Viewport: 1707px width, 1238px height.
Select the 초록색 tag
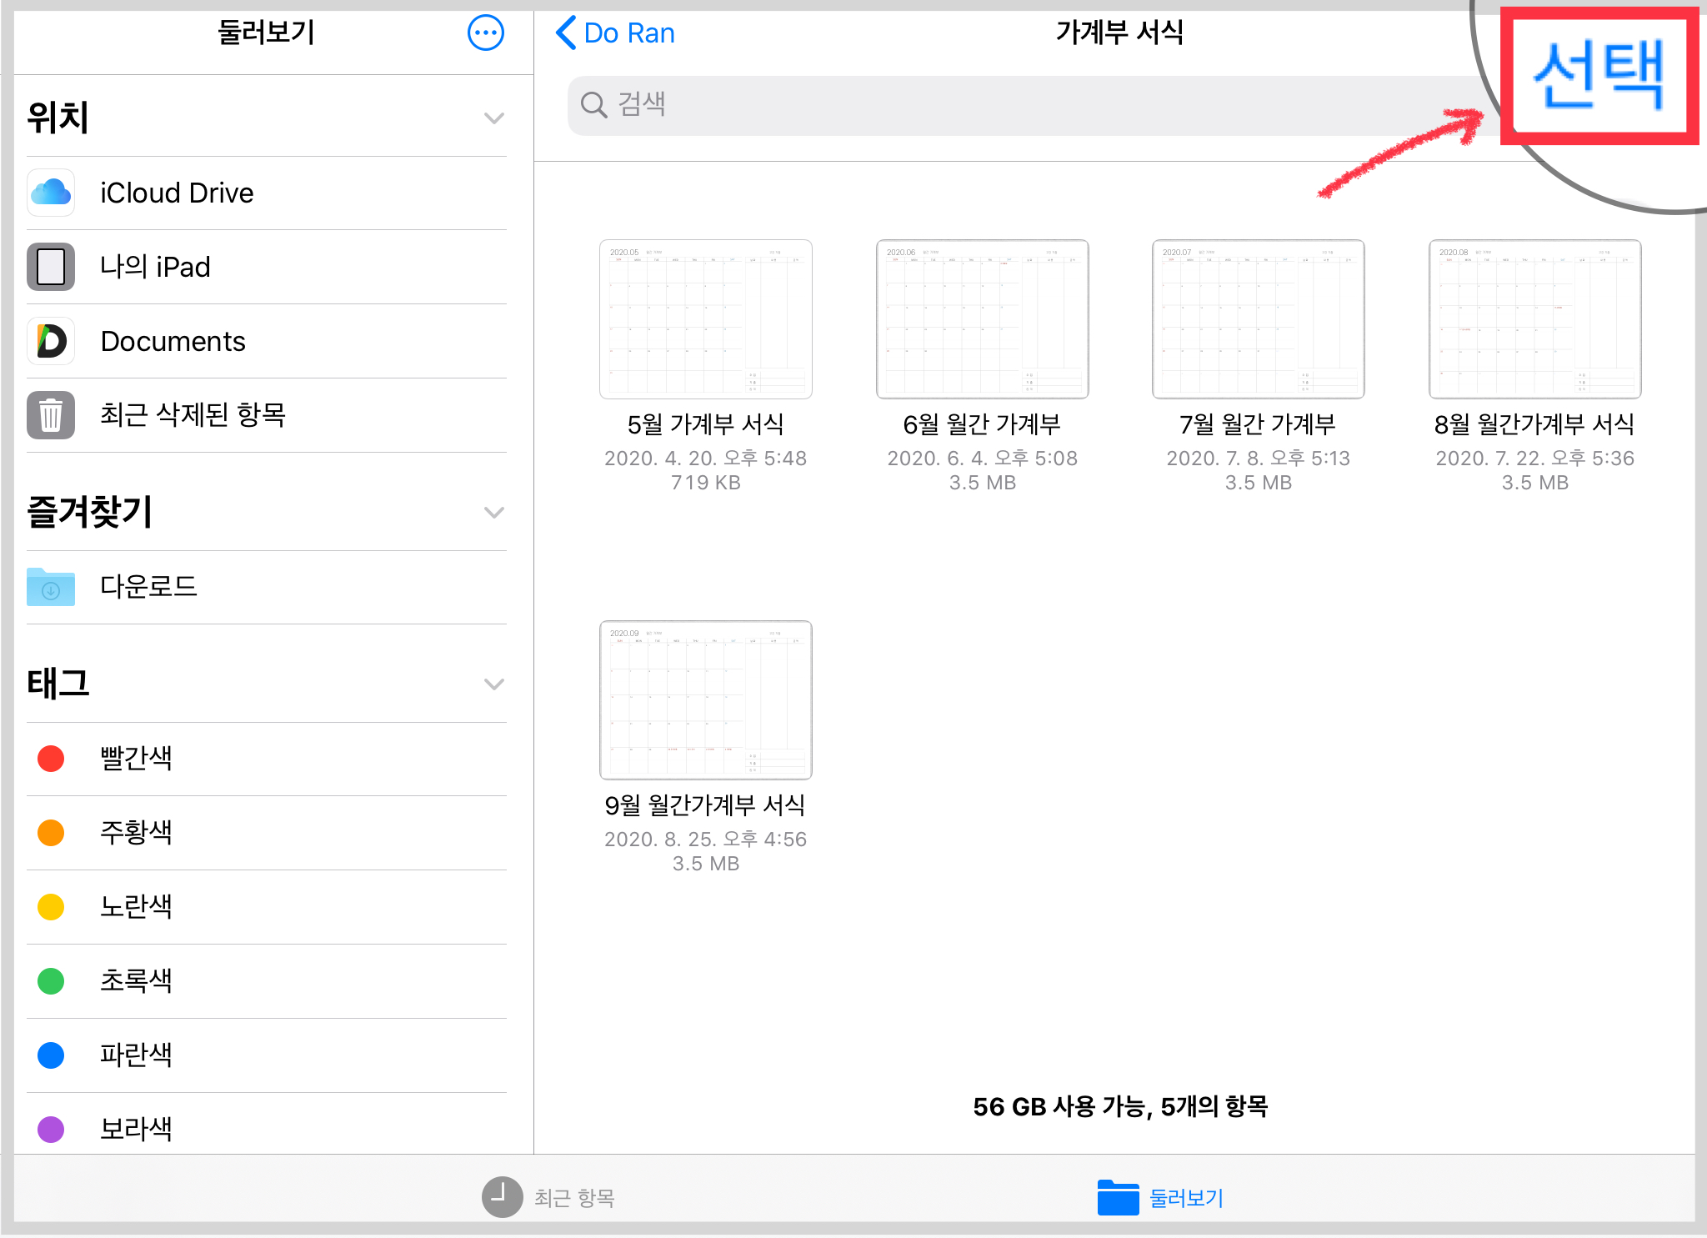[x=136, y=980]
